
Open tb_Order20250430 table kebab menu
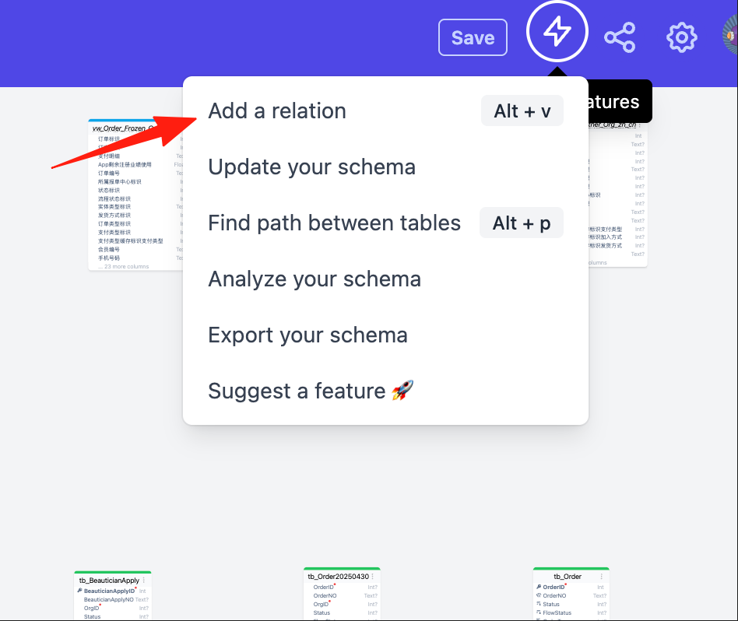tap(373, 577)
